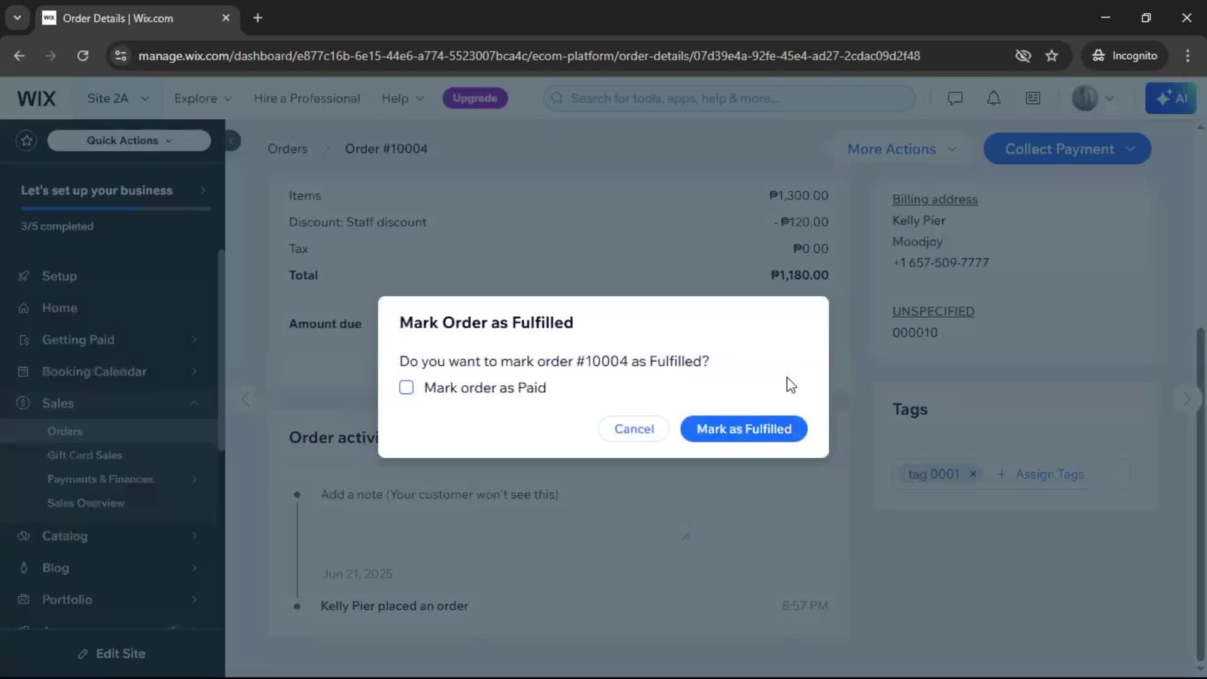Viewport: 1207px width, 679px height.
Task: Click the third-party cookies blocked eye icon
Action: (x=1023, y=56)
